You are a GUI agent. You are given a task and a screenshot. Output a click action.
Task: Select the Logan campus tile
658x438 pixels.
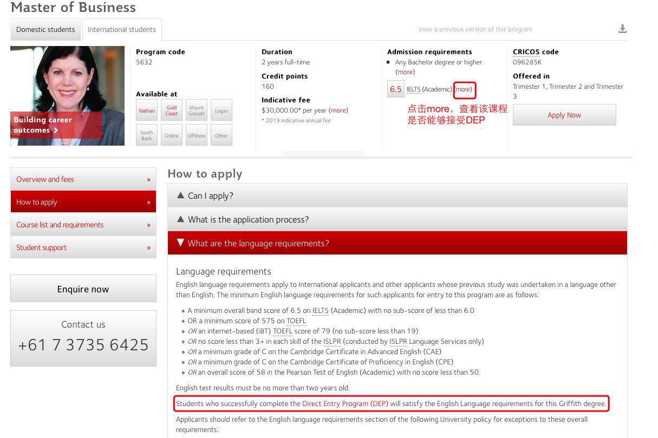pos(221,110)
